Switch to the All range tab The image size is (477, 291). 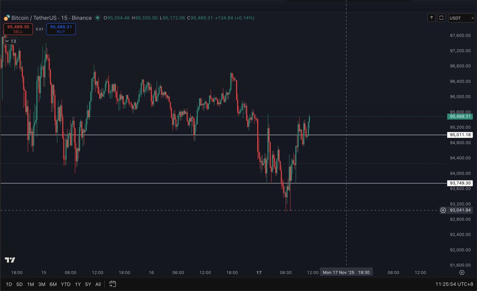98,284
